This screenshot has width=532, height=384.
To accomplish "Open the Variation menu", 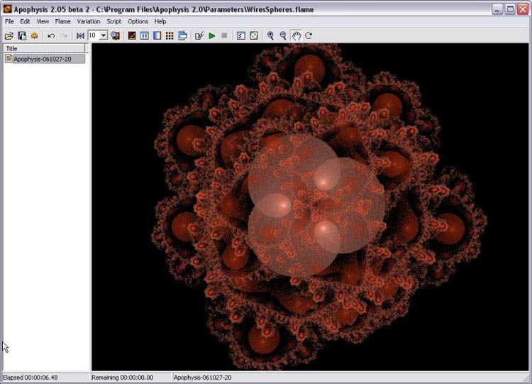I will coord(88,21).
